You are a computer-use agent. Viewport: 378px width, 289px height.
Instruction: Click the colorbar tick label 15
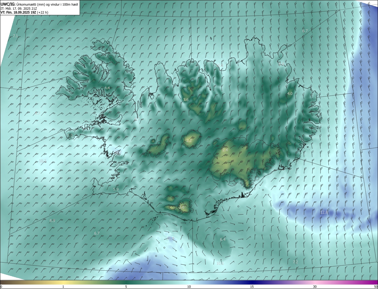point(252,287)
